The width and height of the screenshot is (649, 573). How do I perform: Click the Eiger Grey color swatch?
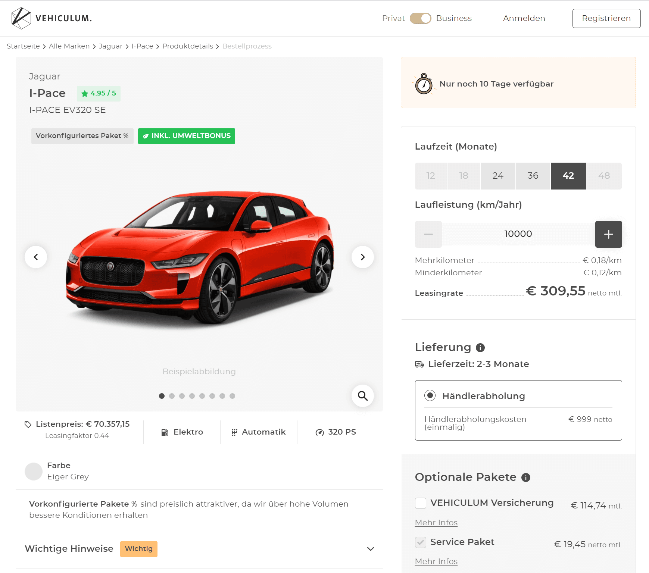click(x=34, y=472)
